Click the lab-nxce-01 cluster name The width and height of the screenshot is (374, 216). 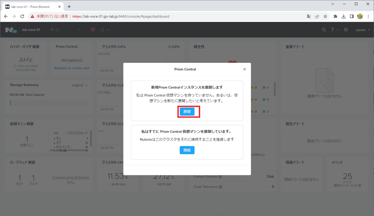point(31,30)
